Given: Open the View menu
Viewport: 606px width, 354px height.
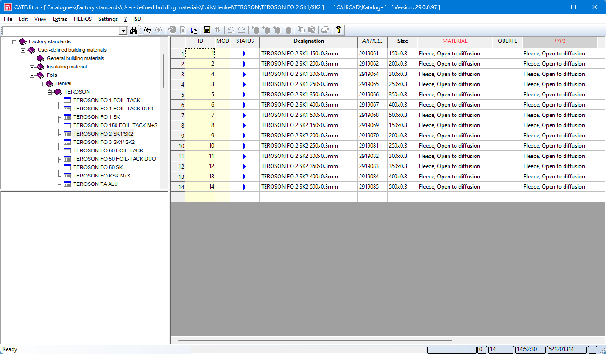Looking at the screenshot, I should (40, 19).
